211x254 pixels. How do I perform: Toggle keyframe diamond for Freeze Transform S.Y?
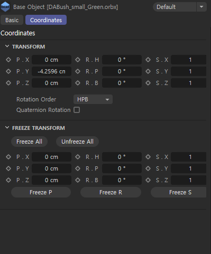point(148,168)
